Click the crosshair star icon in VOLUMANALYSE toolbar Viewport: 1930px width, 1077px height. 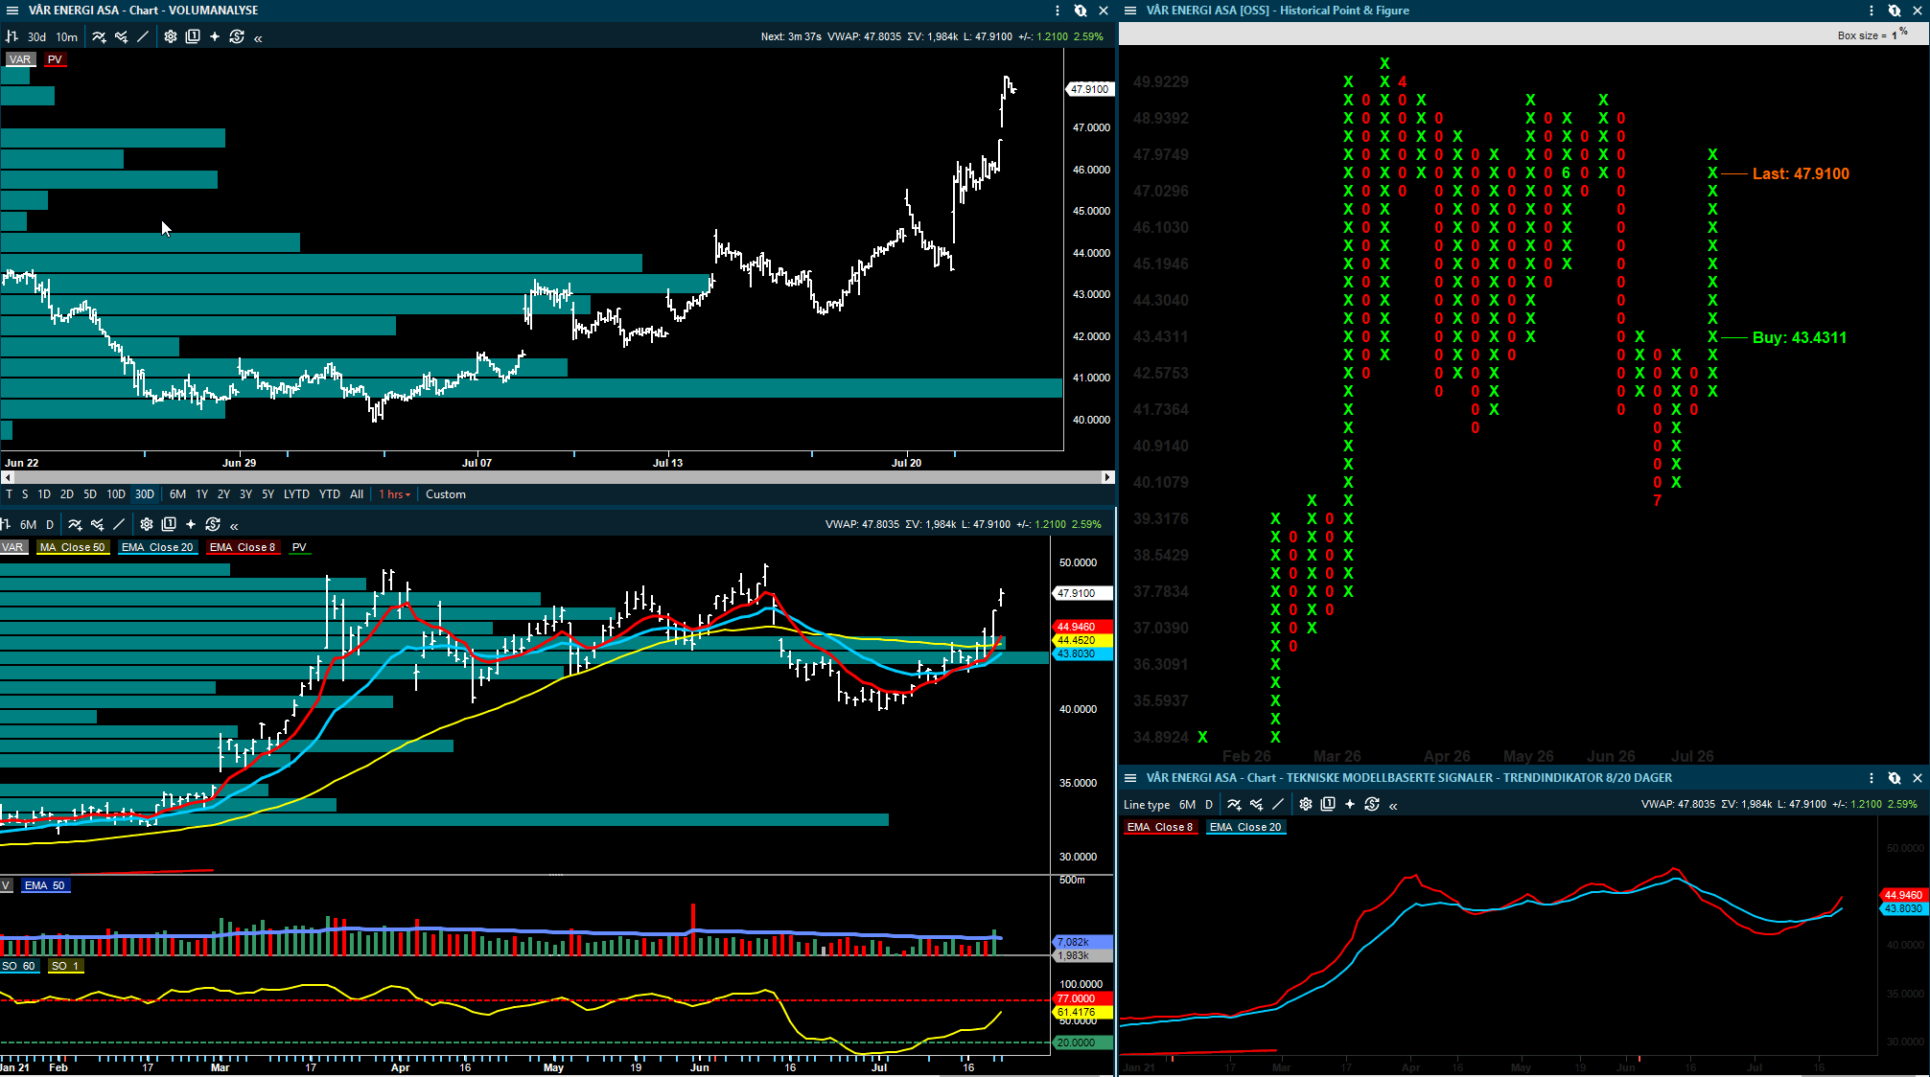click(x=215, y=36)
